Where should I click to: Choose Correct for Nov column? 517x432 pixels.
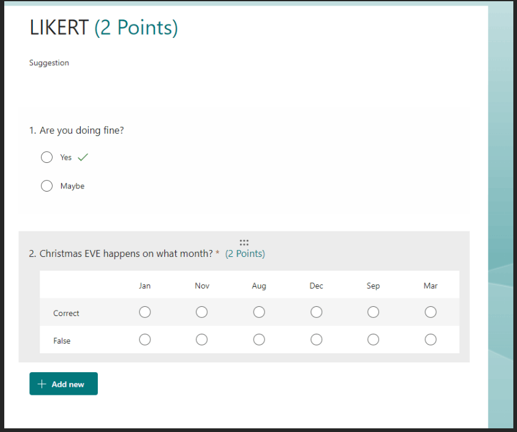(202, 312)
